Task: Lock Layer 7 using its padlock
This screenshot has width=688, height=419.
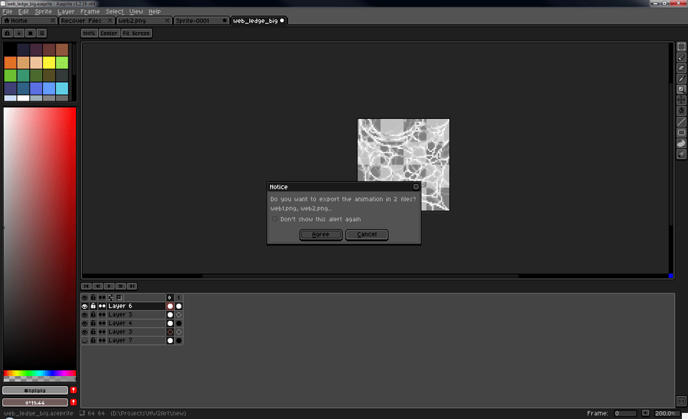Action: coord(93,340)
